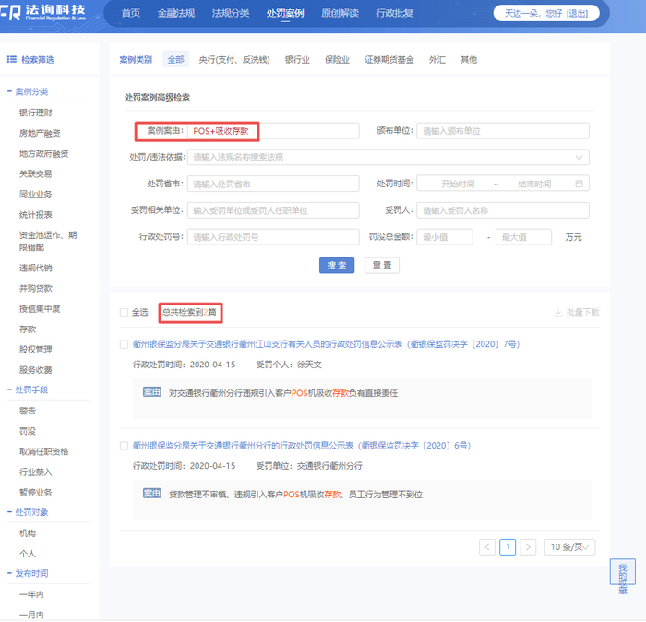646x622 pixels.
Task: Select the 证券期货基金 category tab
Action: point(389,60)
